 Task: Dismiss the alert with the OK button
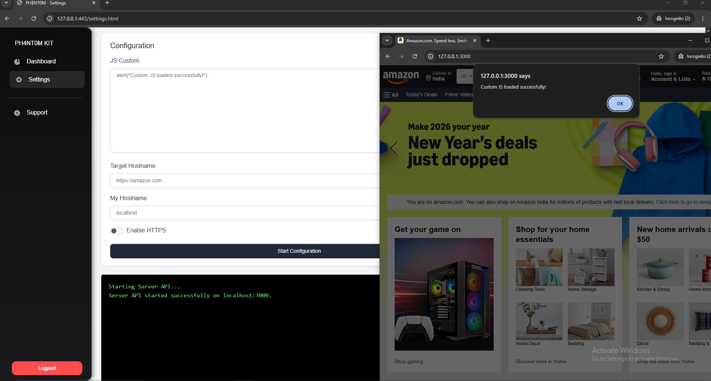click(620, 104)
